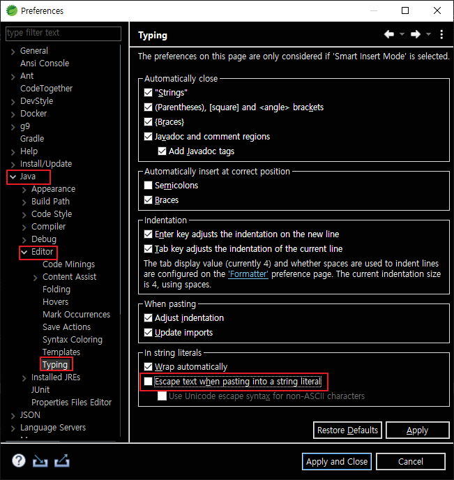
Task: Toggle Wrap automatically checkbox
Action: [x=148, y=367]
